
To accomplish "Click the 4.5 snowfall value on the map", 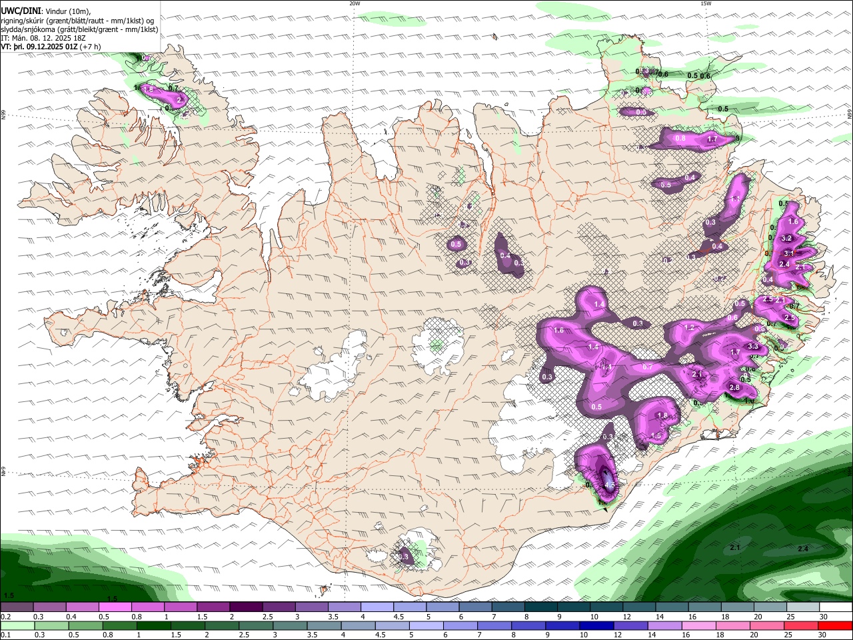I will pos(610,485).
